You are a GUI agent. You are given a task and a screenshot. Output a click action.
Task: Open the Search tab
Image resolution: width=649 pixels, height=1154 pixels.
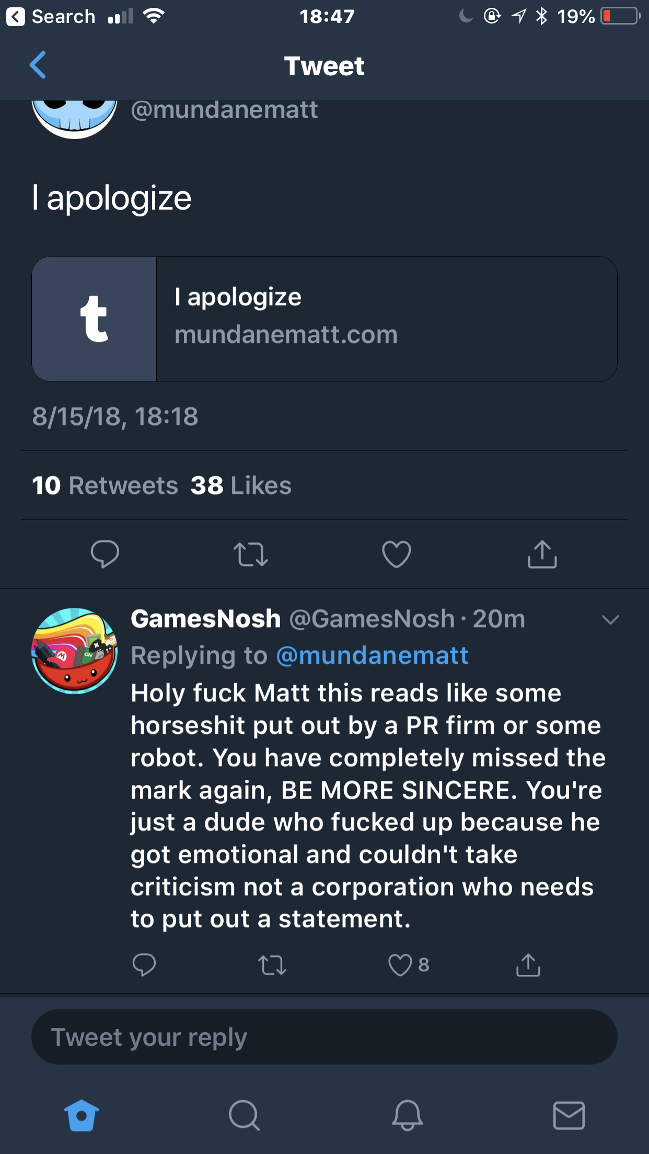(244, 1115)
